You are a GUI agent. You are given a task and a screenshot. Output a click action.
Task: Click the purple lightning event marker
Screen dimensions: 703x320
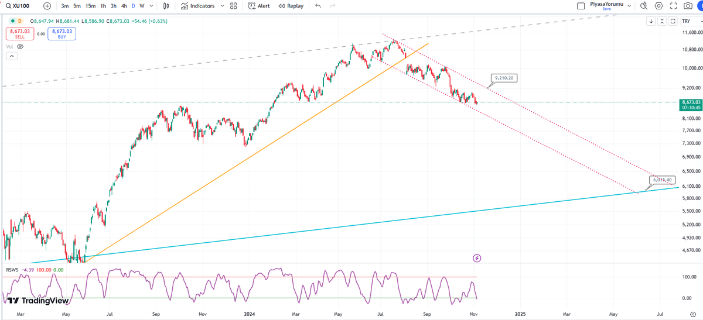point(477,258)
